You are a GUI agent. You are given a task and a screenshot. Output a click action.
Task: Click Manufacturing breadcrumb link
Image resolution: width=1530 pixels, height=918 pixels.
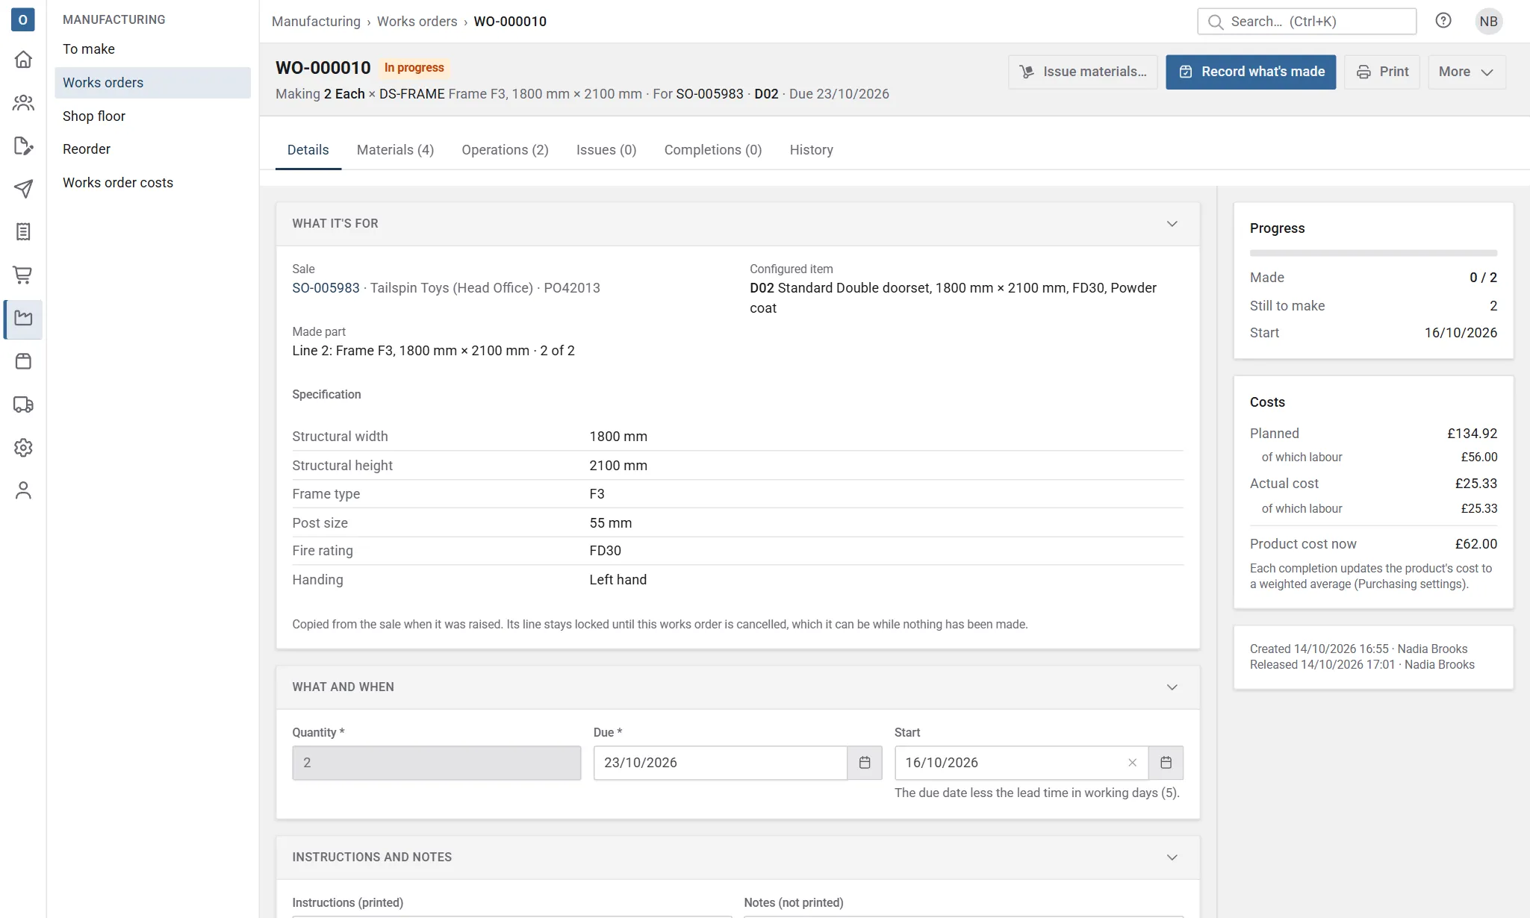pos(316,22)
